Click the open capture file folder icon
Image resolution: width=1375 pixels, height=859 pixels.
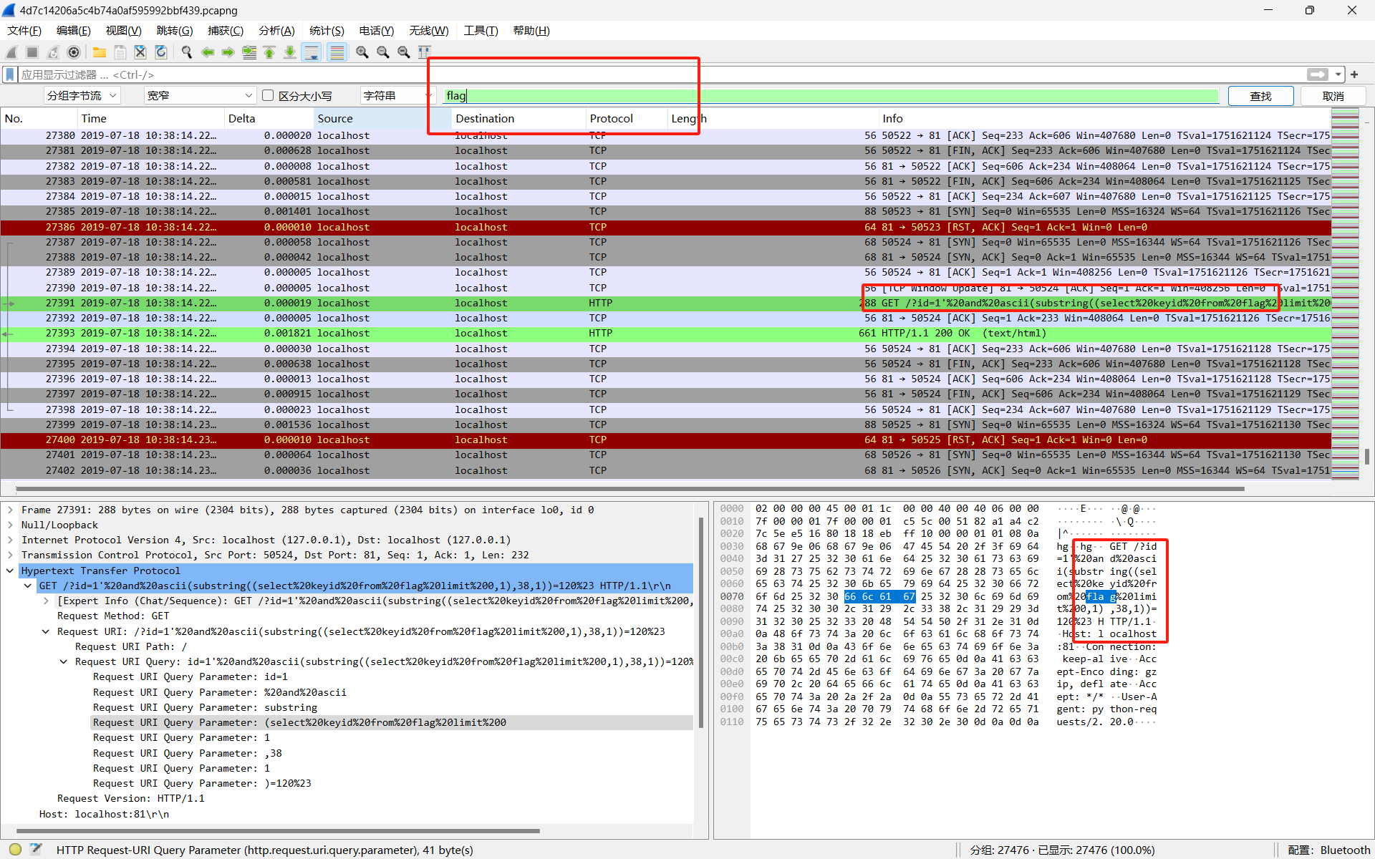point(100,52)
